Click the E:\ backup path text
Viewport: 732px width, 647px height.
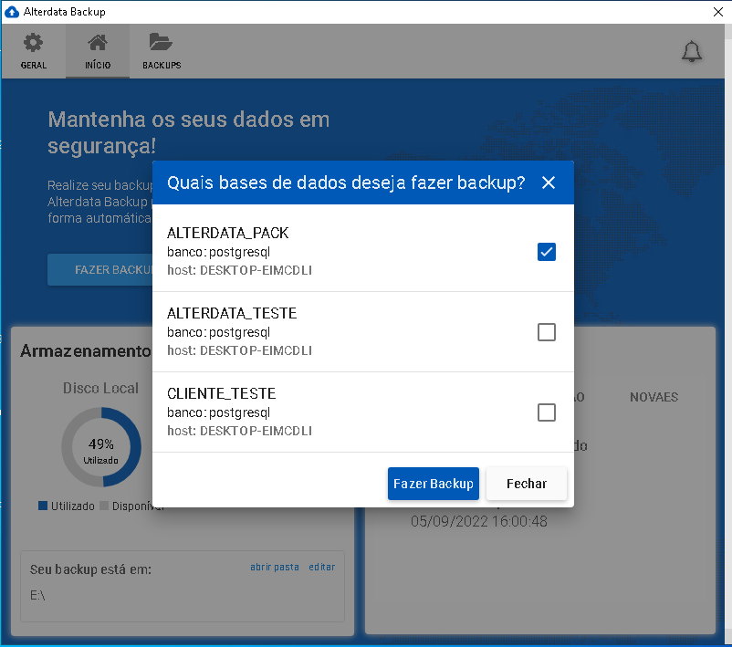tap(37, 595)
